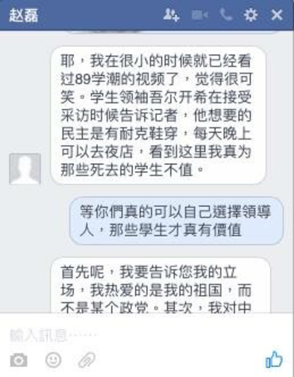Select message starting 首先呢，我要告诉您
The height and width of the screenshot is (377, 294).
click(161, 285)
